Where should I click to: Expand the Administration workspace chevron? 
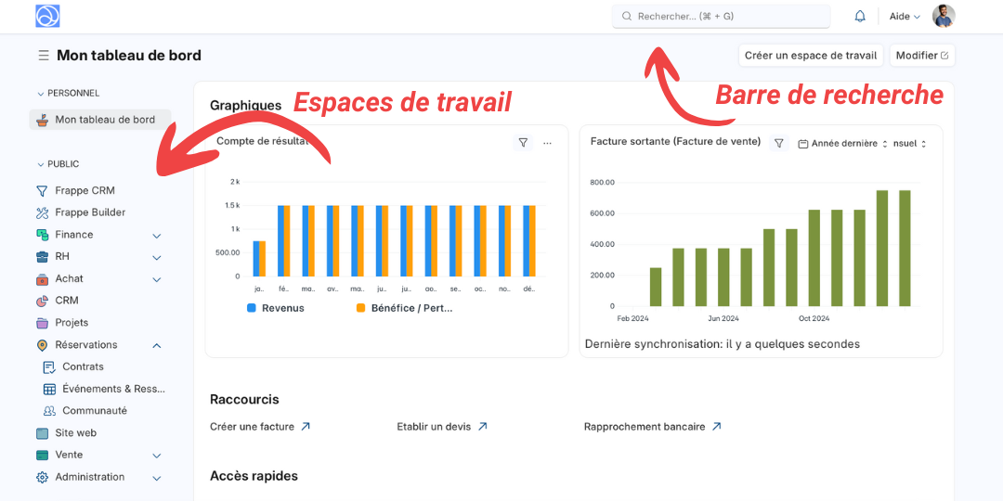click(157, 478)
